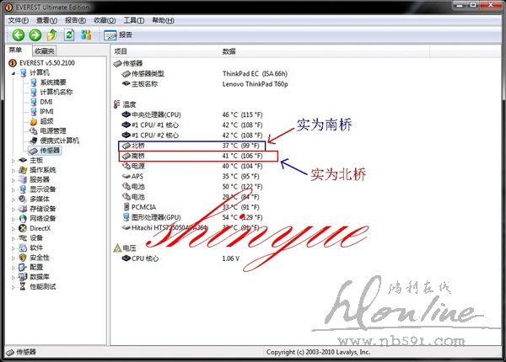Viewport: 506px width, 362px height.
Task: Select the #1 CPU/ #2 核心 row
Action: [x=192, y=136]
